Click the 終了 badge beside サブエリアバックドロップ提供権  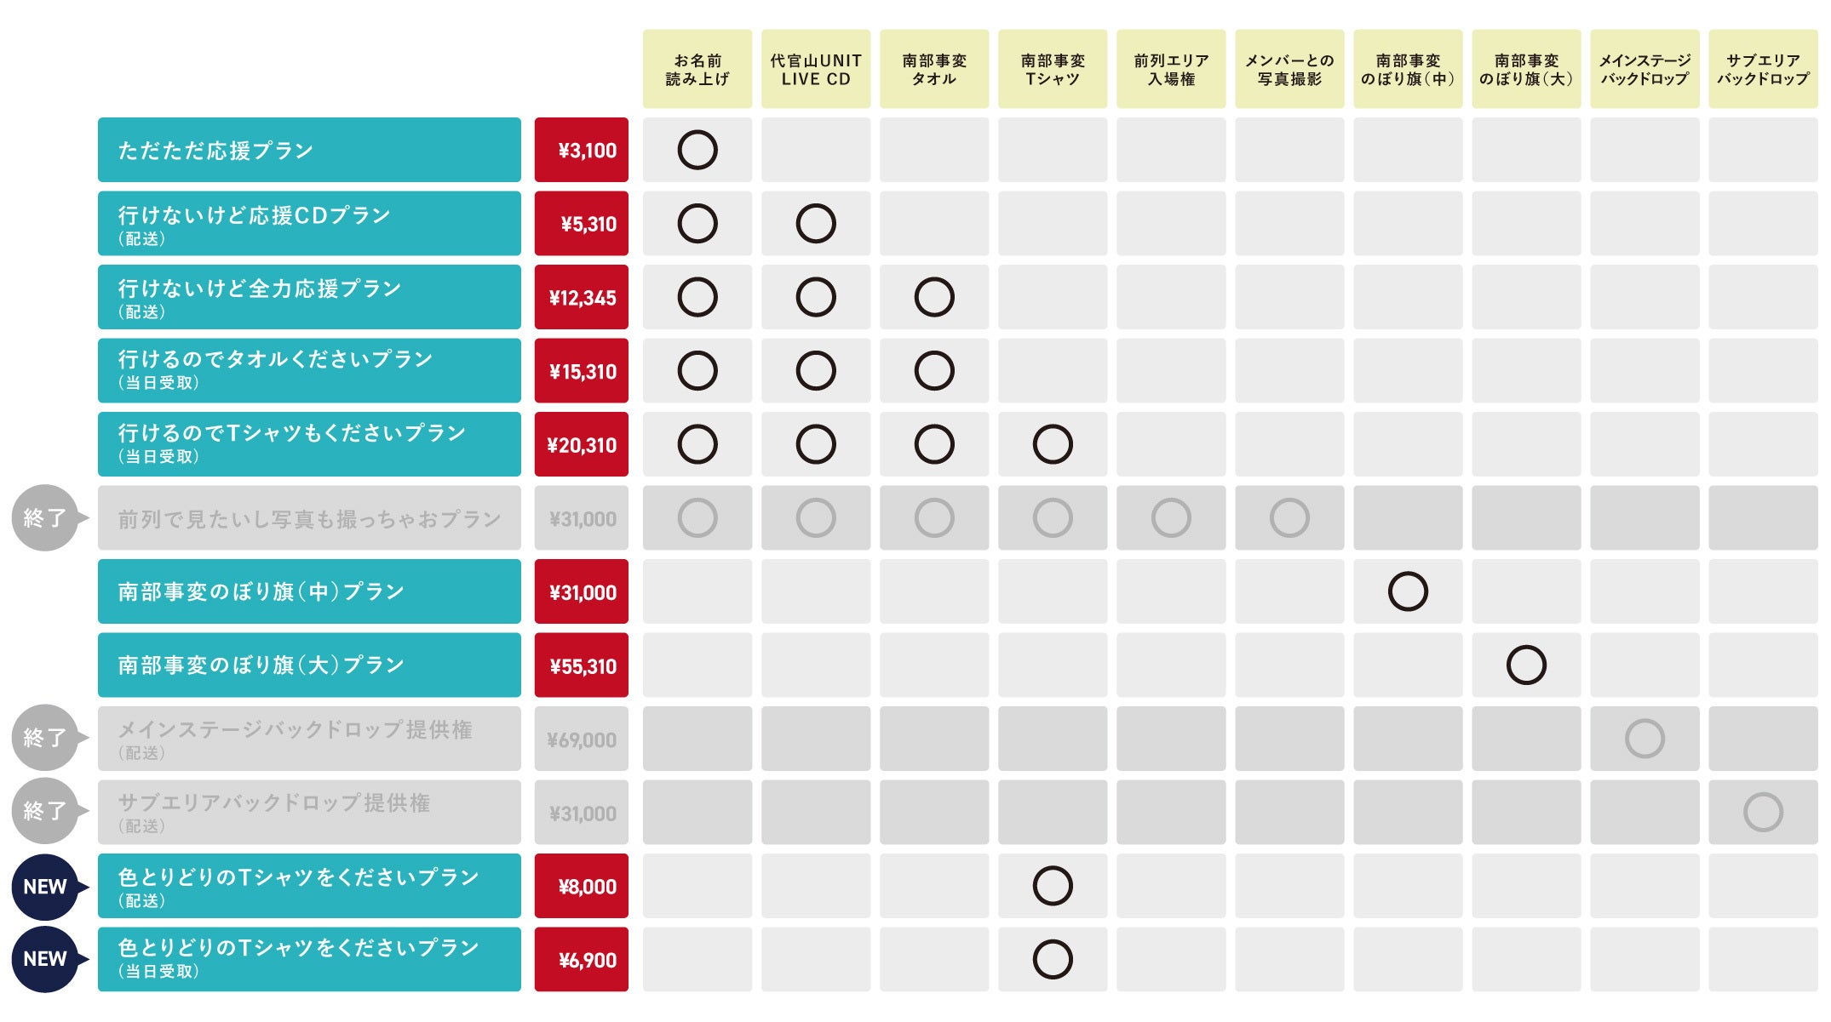pyautogui.click(x=45, y=811)
